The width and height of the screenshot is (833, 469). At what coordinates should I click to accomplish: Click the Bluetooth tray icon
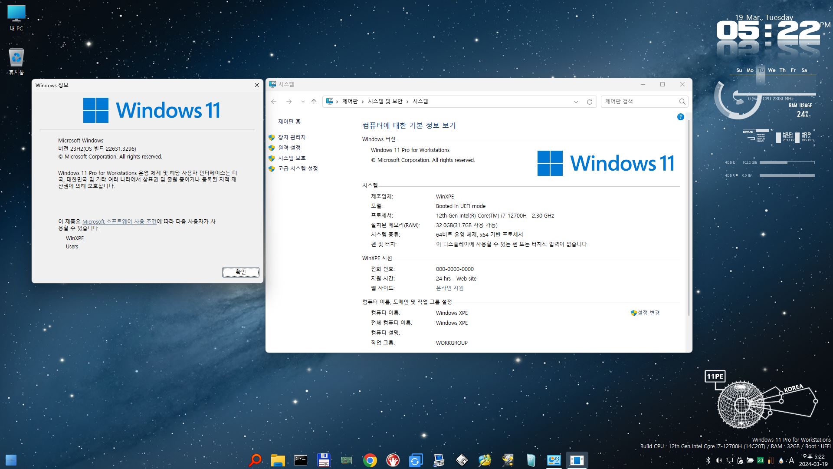(708, 460)
